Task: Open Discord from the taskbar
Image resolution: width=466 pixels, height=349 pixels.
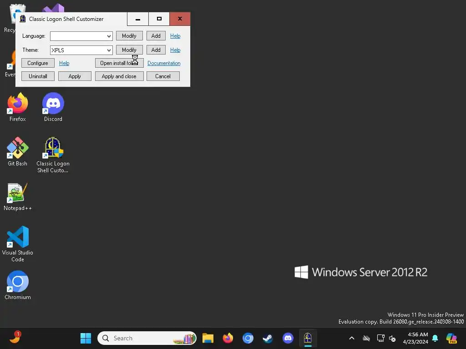Action: 288,338
